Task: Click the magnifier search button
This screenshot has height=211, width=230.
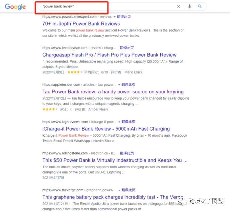Action: point(200,6)
